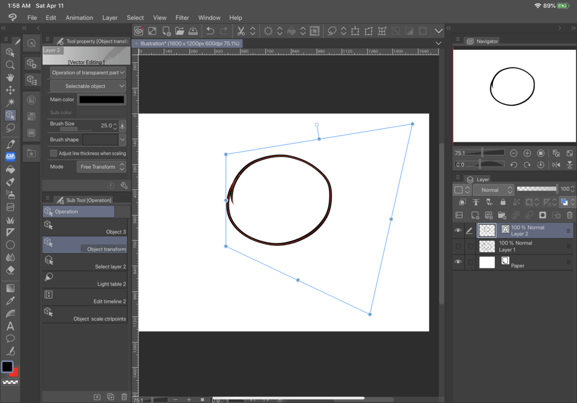The image size is (577, 403).
Task: Select the Zoom magnifier tool
Action: point(10,65)
